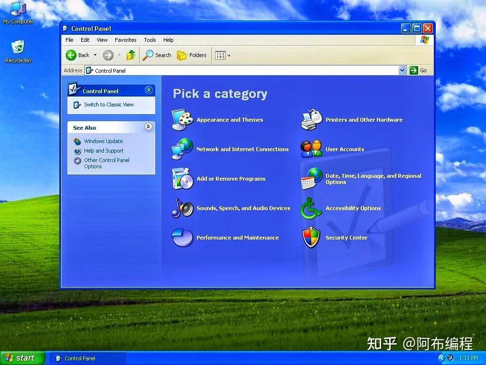Collapse the See Also section
This screenshot has width=486, height=365.
click(x=149, y=126)
